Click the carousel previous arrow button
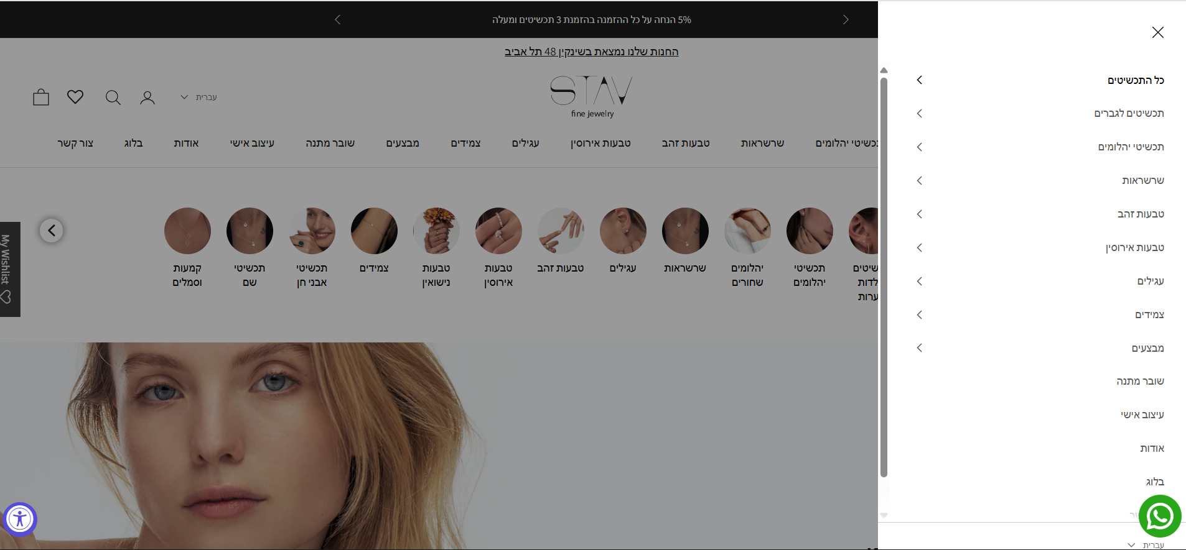 [52, 231]
